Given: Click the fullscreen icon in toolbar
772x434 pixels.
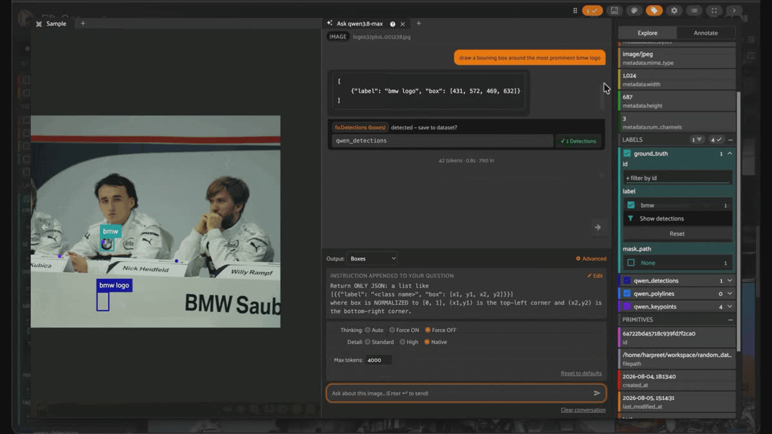Looking at the screenshot, I should click(x=714, y=10).
